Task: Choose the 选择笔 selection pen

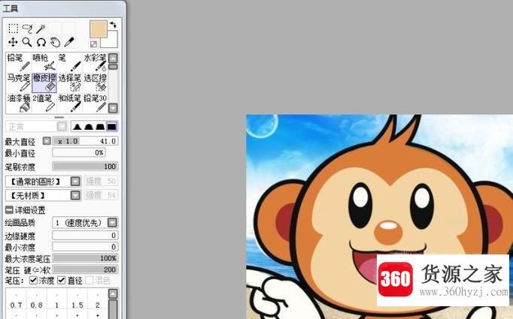Action: pos(70,83)
